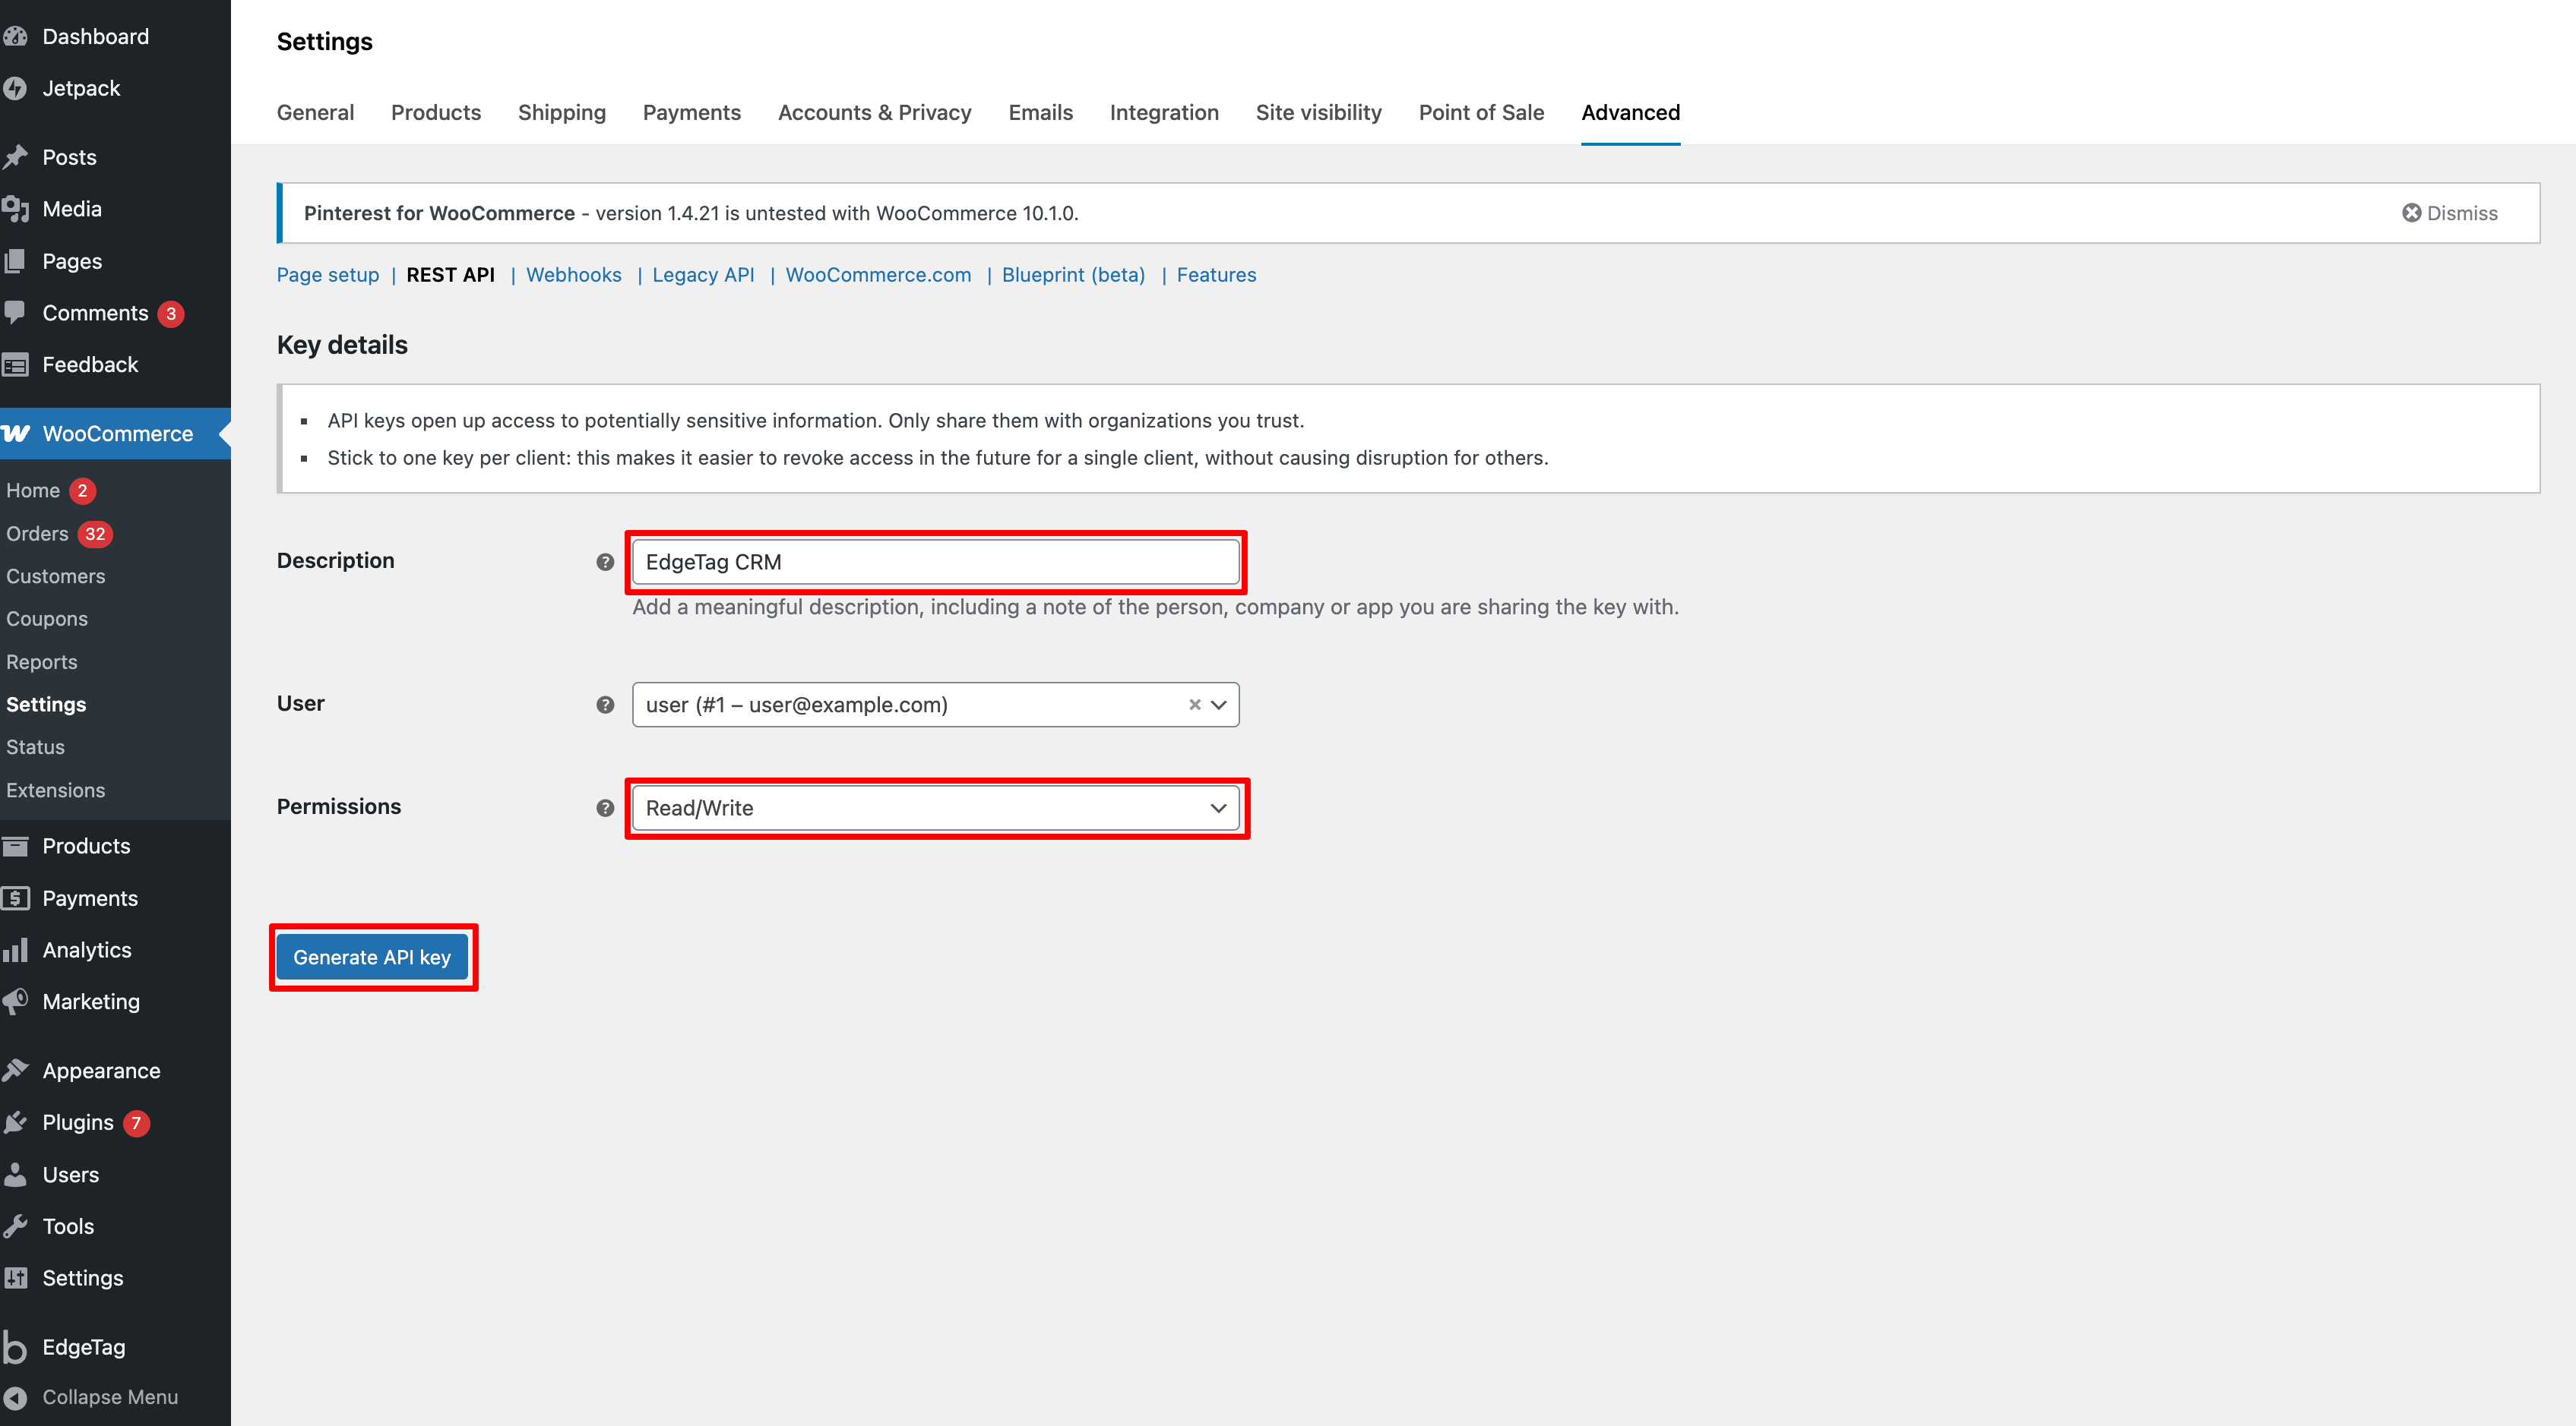This screenshot has height=1426, width=2576.
Task: Click the Description help question-mark icon
Action: [604, 562]
